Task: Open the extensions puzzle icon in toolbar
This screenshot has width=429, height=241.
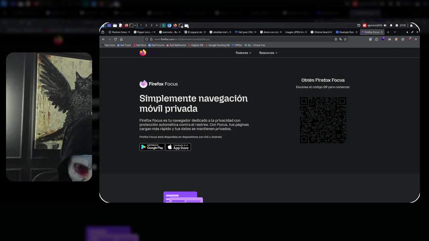Action: pos(376,39)
